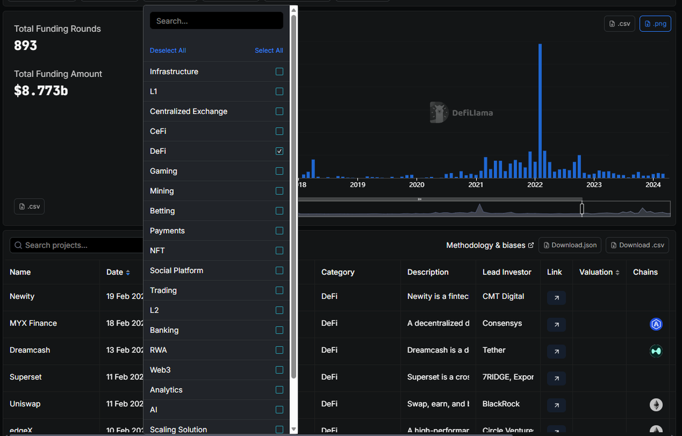Open the link arrow for Superset
This screenshot has height=436, width=682.
tap(556, 378)
